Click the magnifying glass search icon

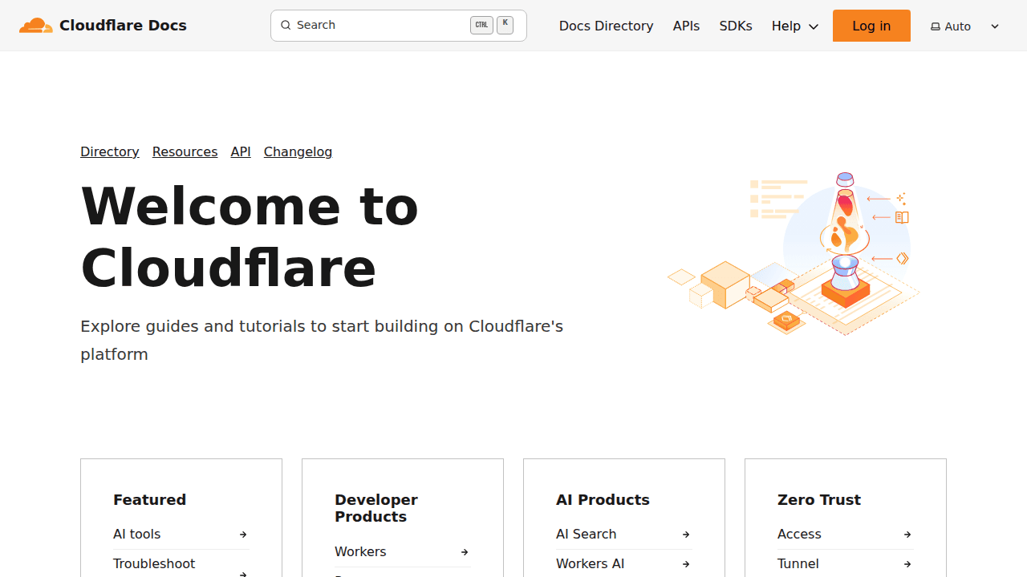click(286, 25)
